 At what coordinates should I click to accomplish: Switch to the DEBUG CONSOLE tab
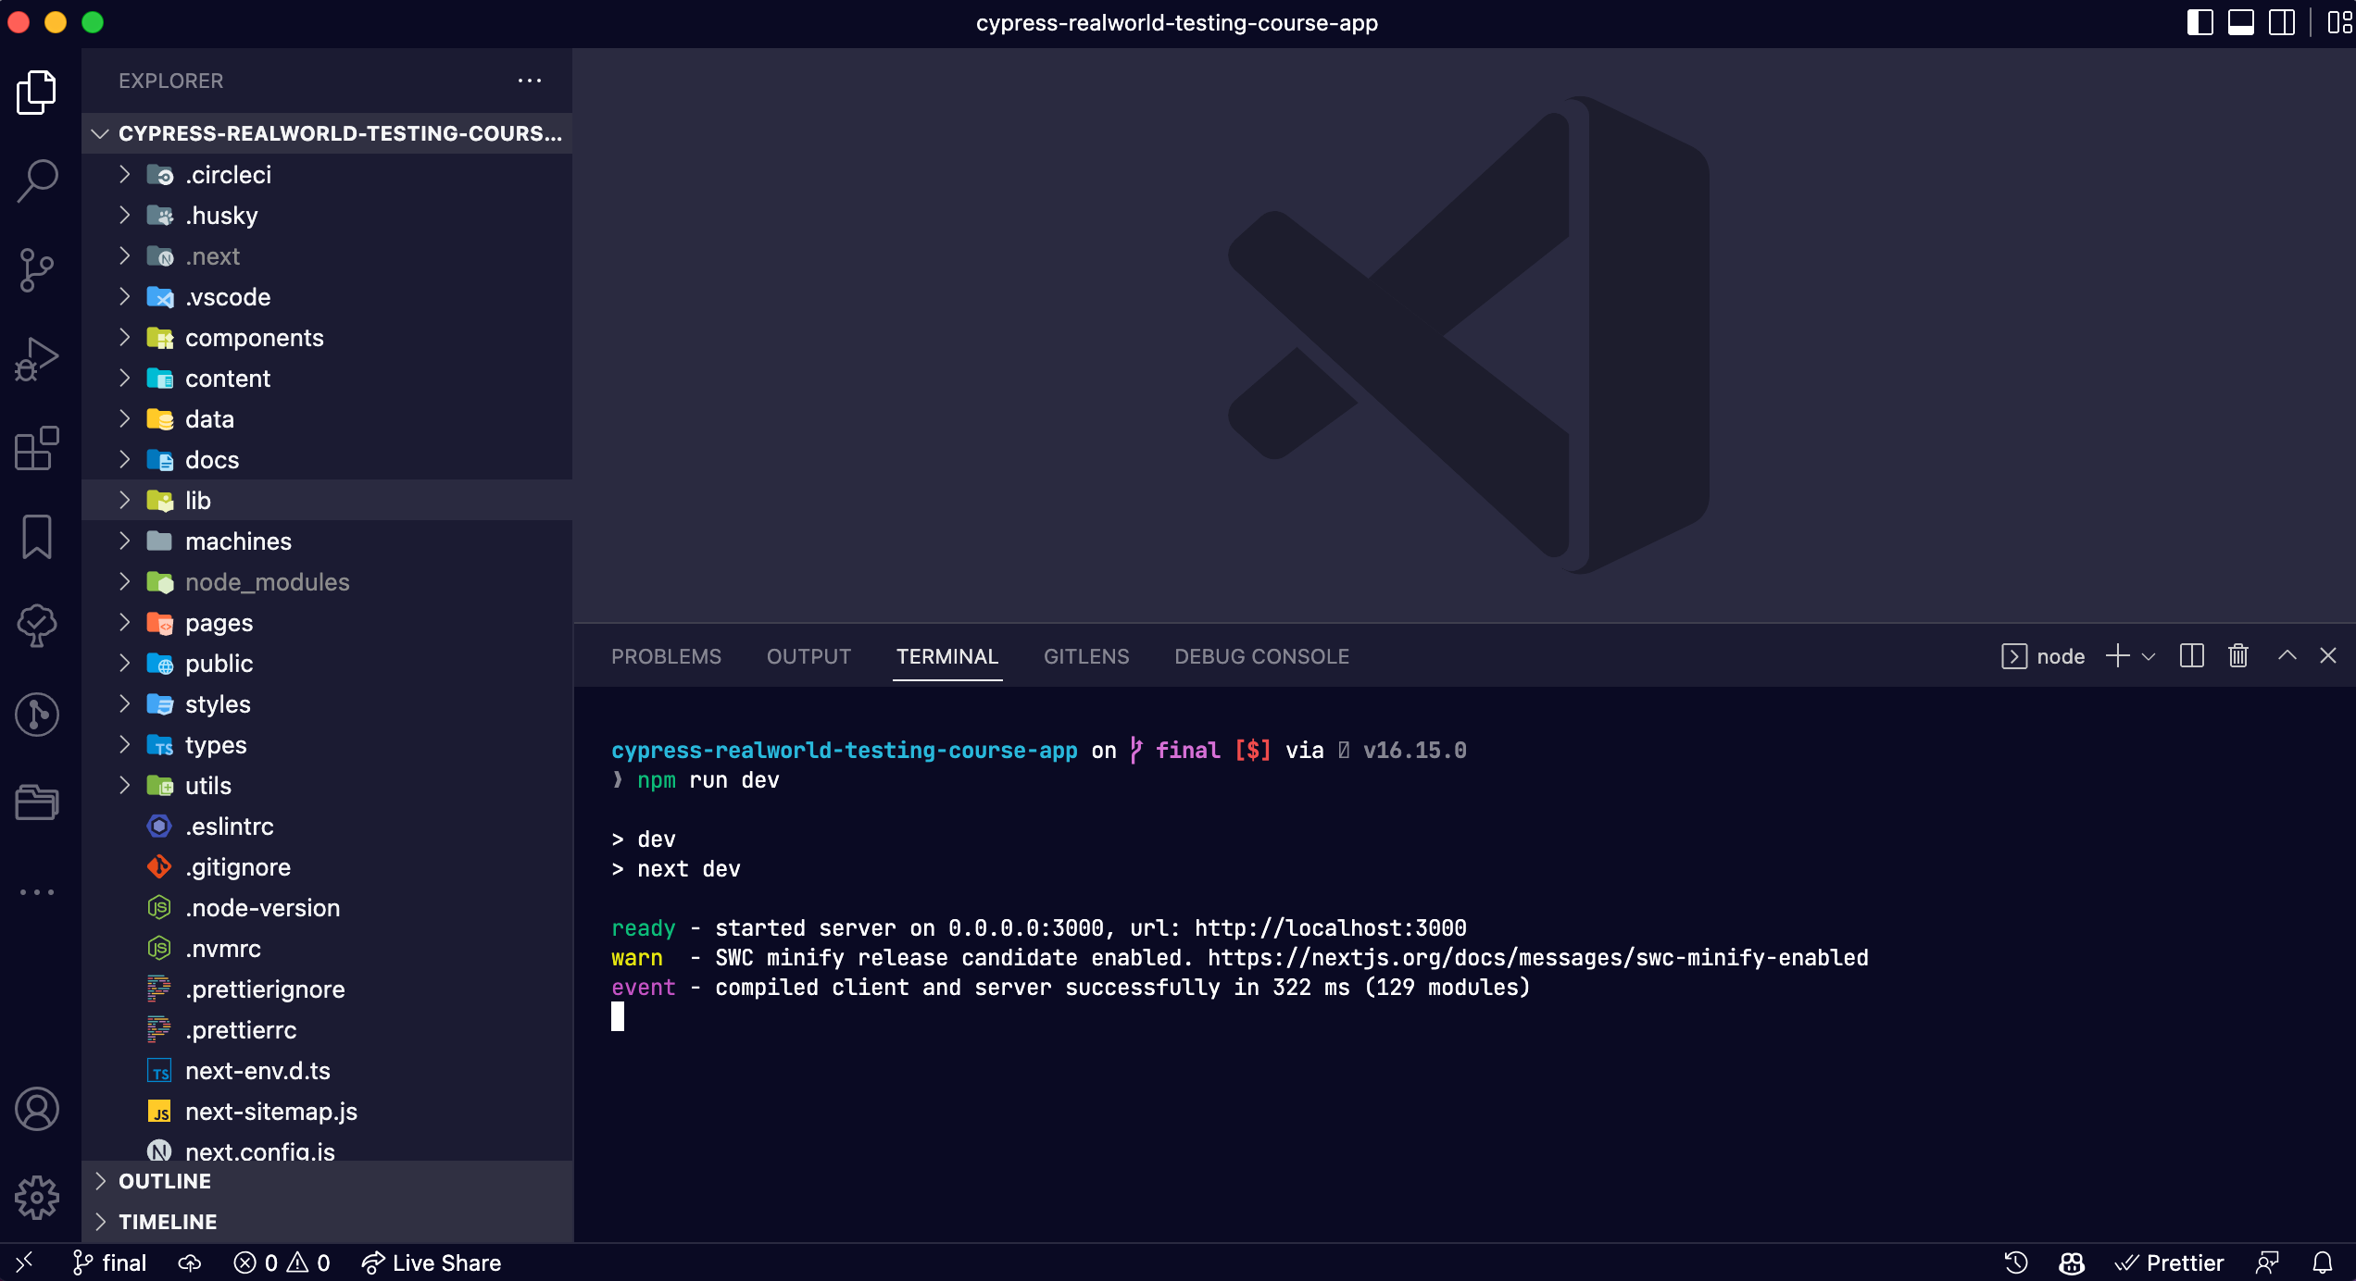coord(1261,656)
